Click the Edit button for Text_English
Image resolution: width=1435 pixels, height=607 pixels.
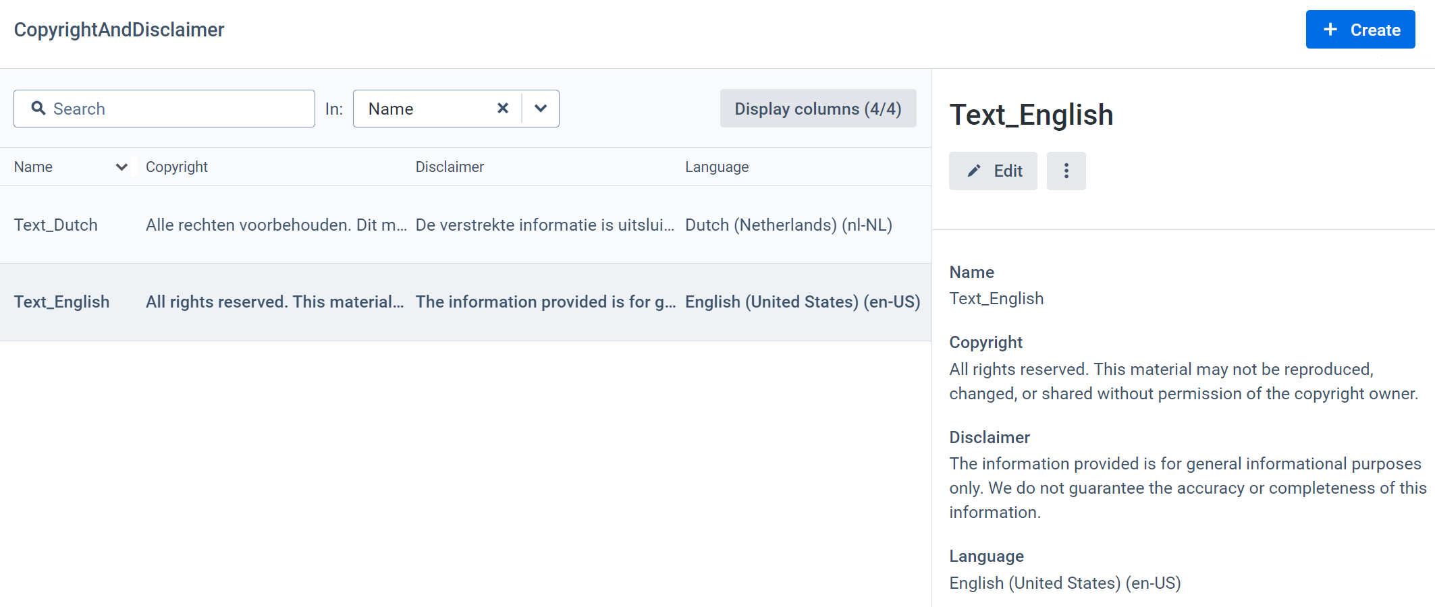993,171
